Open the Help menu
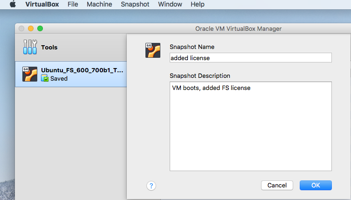The image size is (351, 200). (198, 4)
